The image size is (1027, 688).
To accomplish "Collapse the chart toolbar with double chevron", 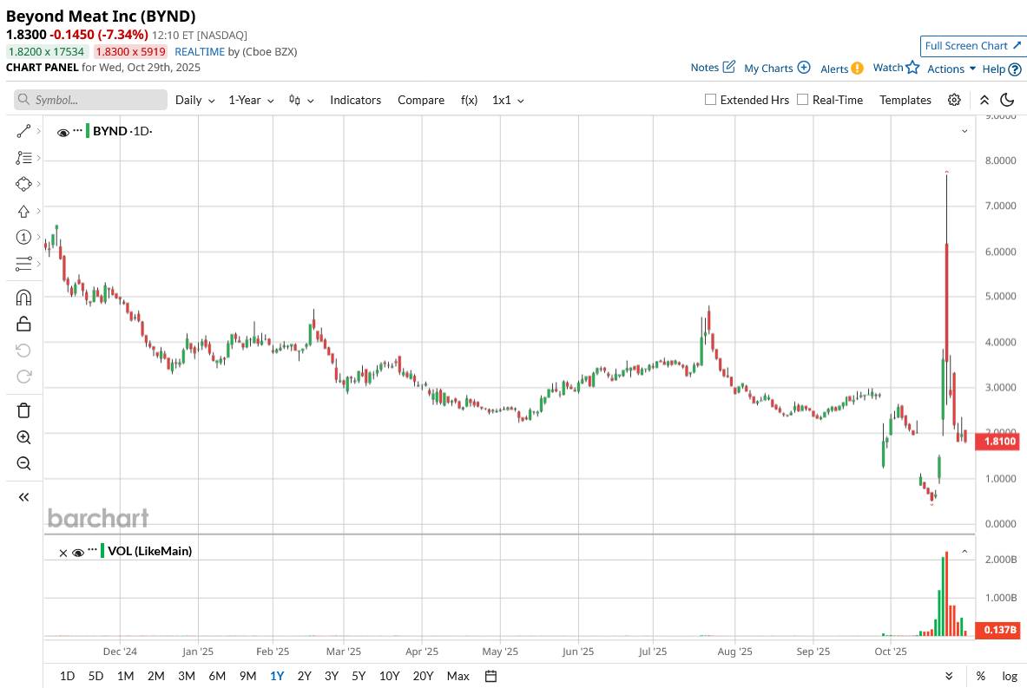I will (984, 100).
